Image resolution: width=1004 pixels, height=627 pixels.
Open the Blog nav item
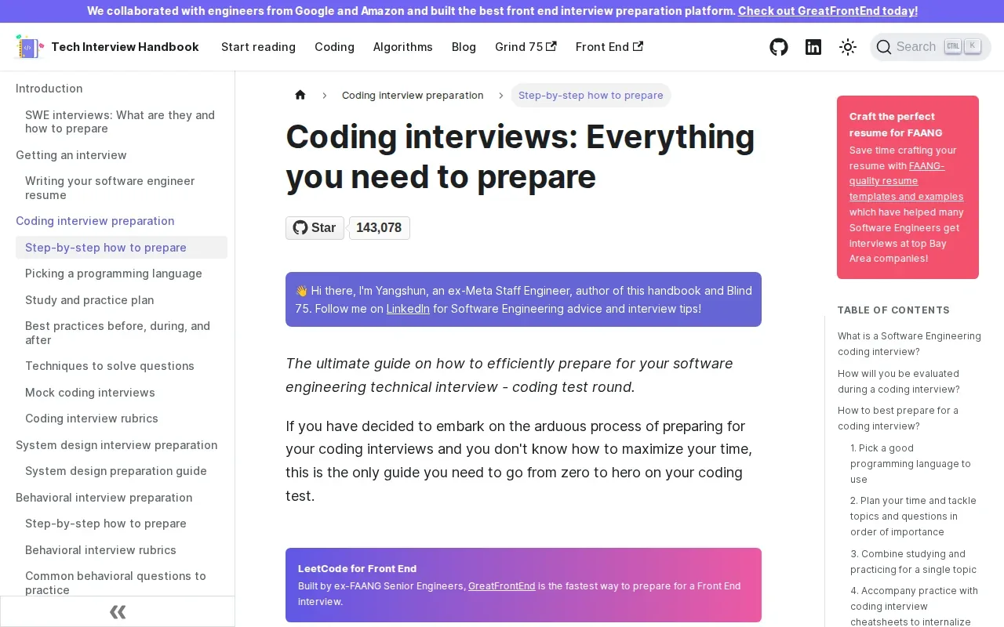pos(464,47)
